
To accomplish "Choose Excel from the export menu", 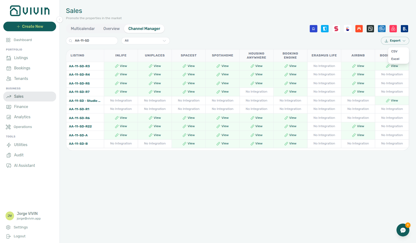I will tap(395, 59).
